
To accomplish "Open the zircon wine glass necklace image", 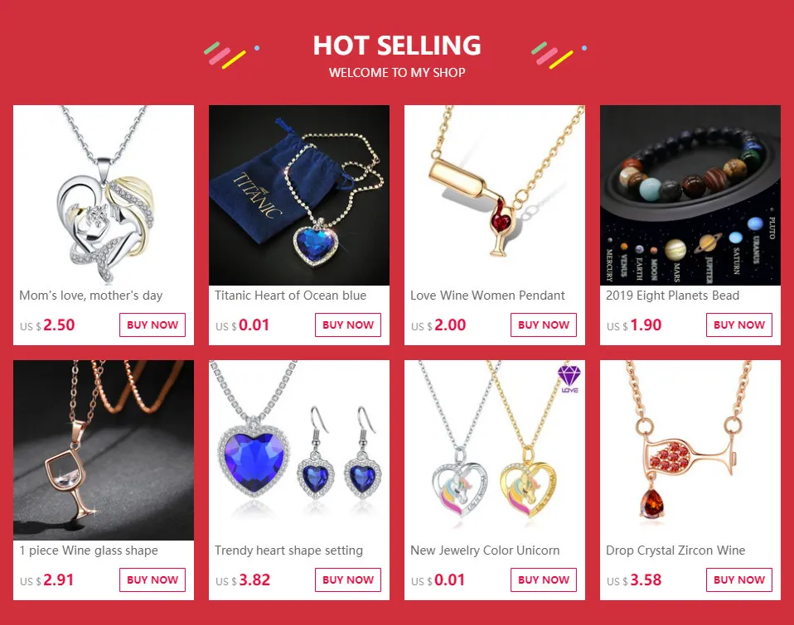I will [690, 450].
